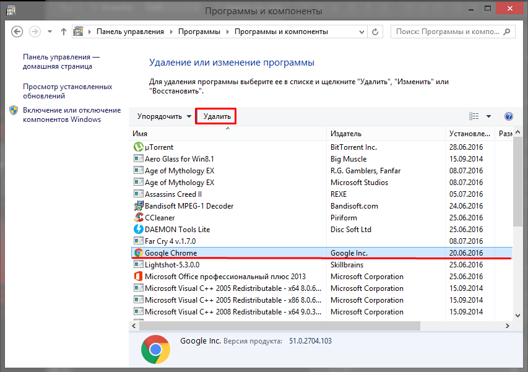The image size is (528, 372).
Task: Click the Удалить button
Action: 217,116
